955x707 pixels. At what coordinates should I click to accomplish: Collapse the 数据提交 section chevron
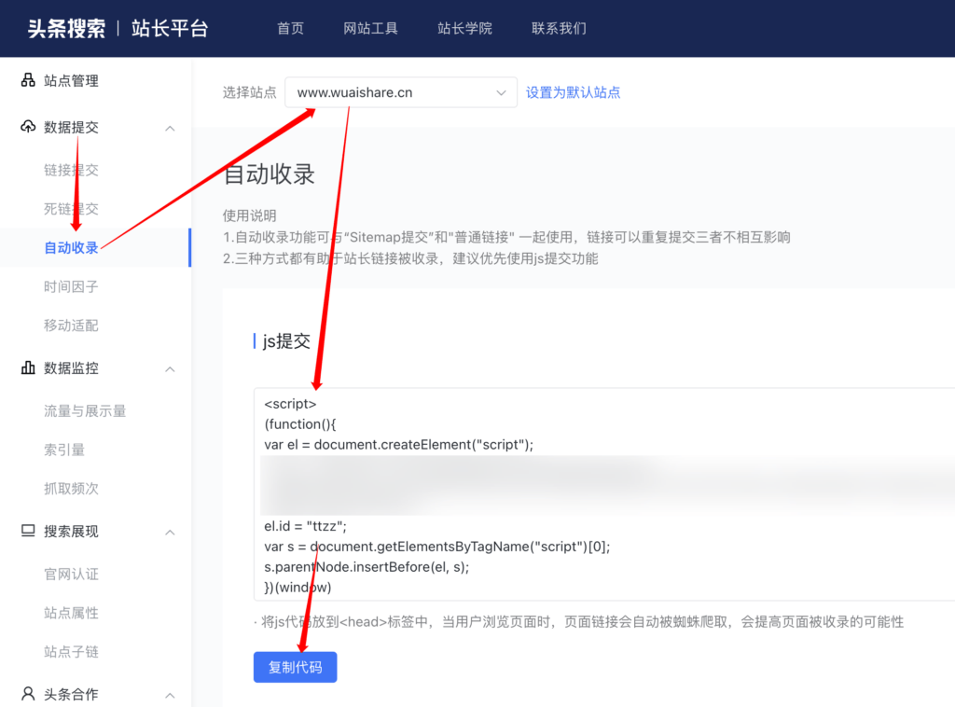tap(171, 128)
